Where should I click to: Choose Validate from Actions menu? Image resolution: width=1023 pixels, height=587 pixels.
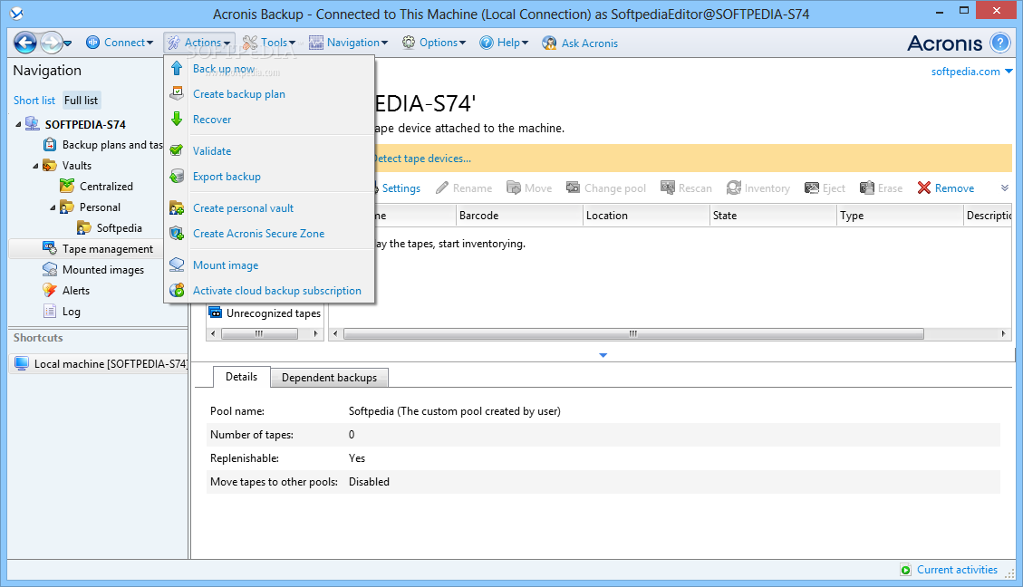[x=212, y=150]
